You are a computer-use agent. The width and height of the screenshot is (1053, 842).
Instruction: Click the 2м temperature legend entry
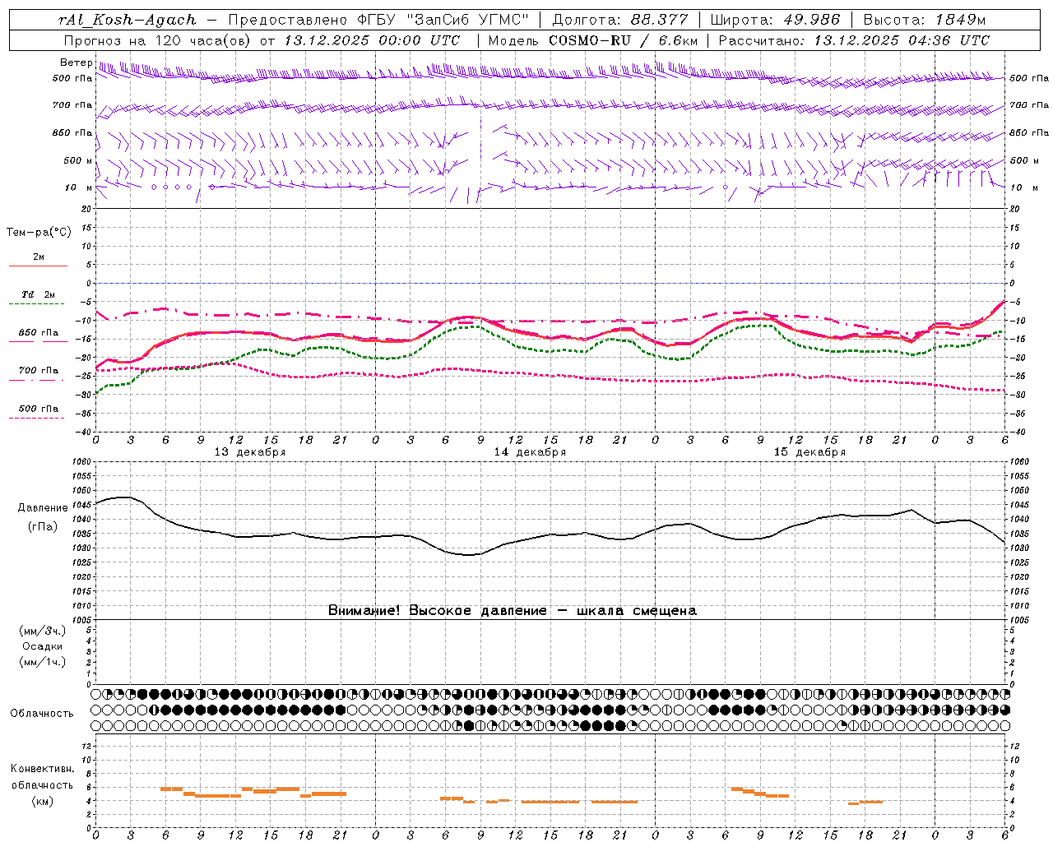point(39,257)
